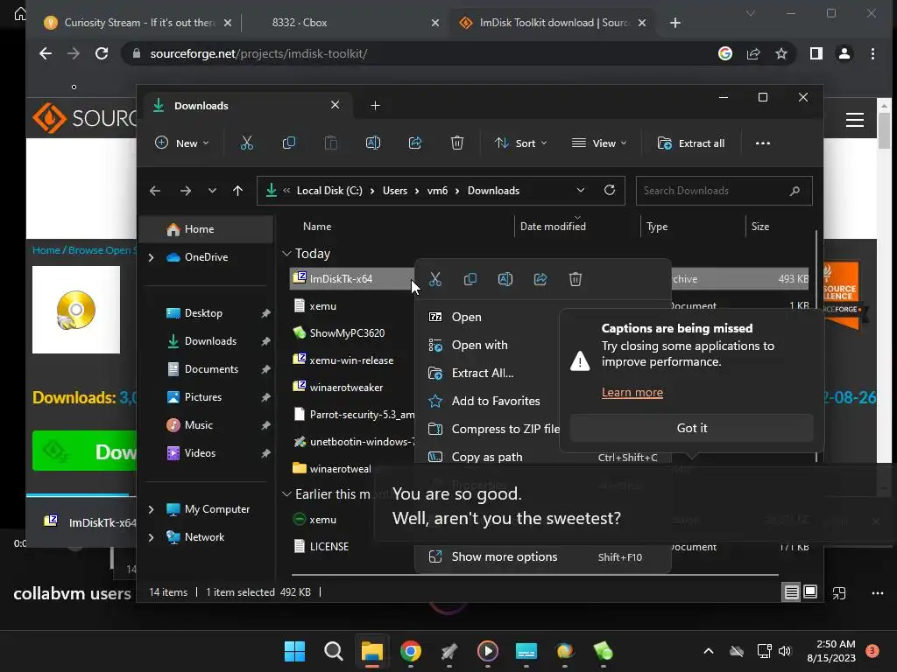Screen dimensions: 897x672
Task: Click Delete trash icon in Explorer toolbar
Action: pos(456,143)
